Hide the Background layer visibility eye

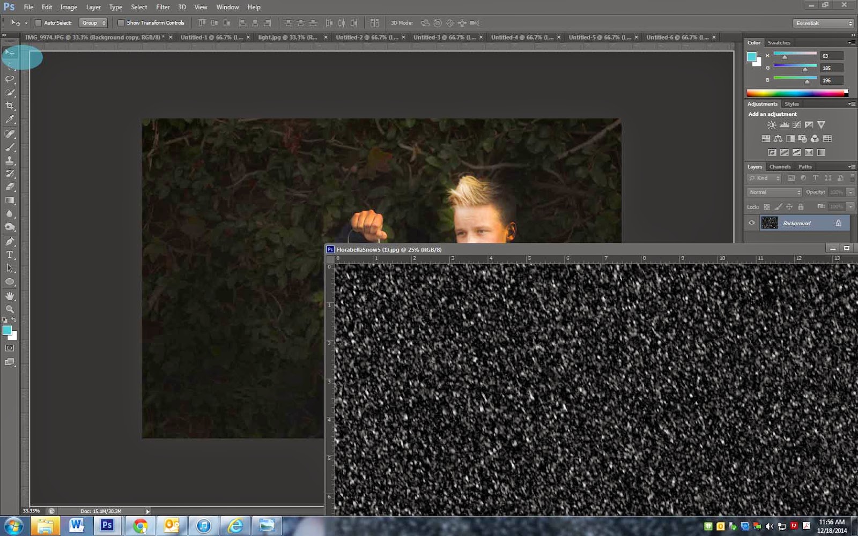pos(752,223)
